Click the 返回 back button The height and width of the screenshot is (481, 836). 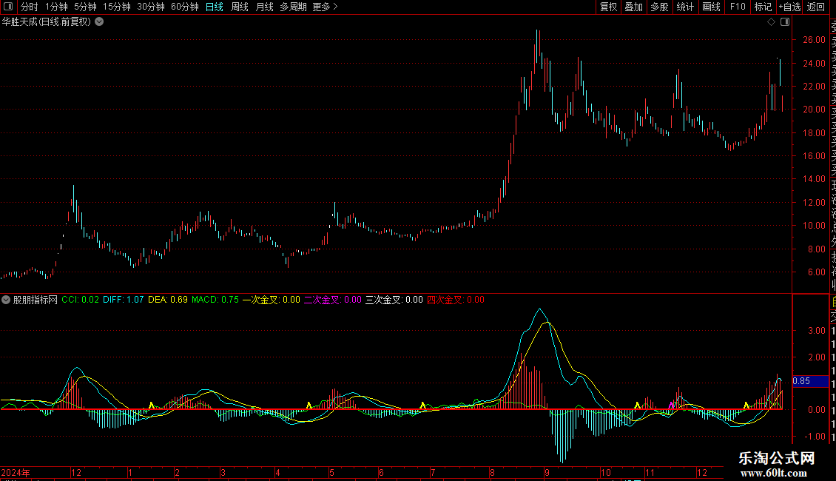816,7
